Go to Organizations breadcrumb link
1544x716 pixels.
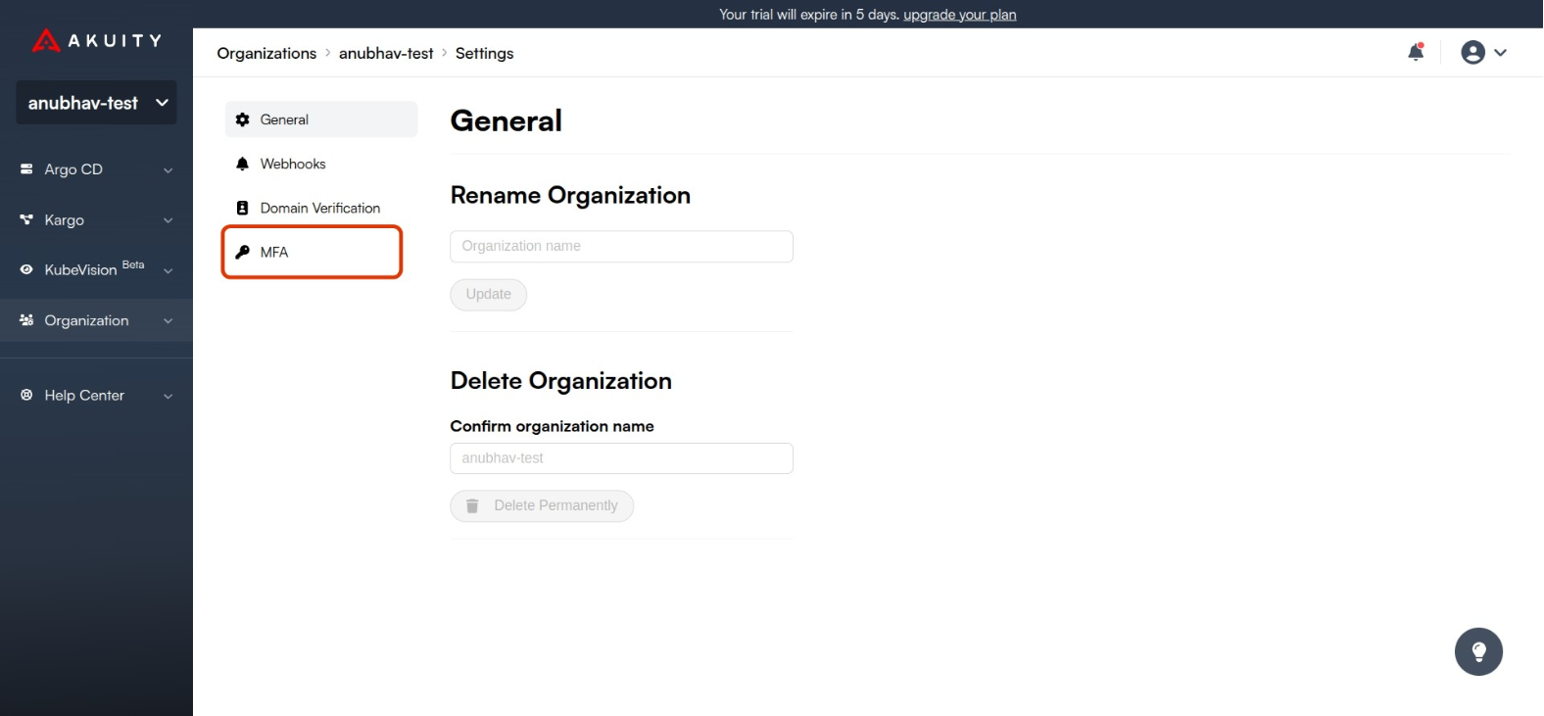tap(266, 53)
